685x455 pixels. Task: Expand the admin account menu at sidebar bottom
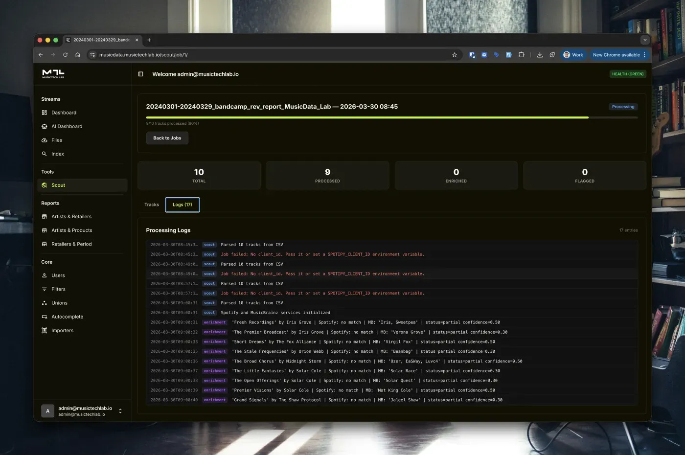pyautogui.click(x=120, y=411)
